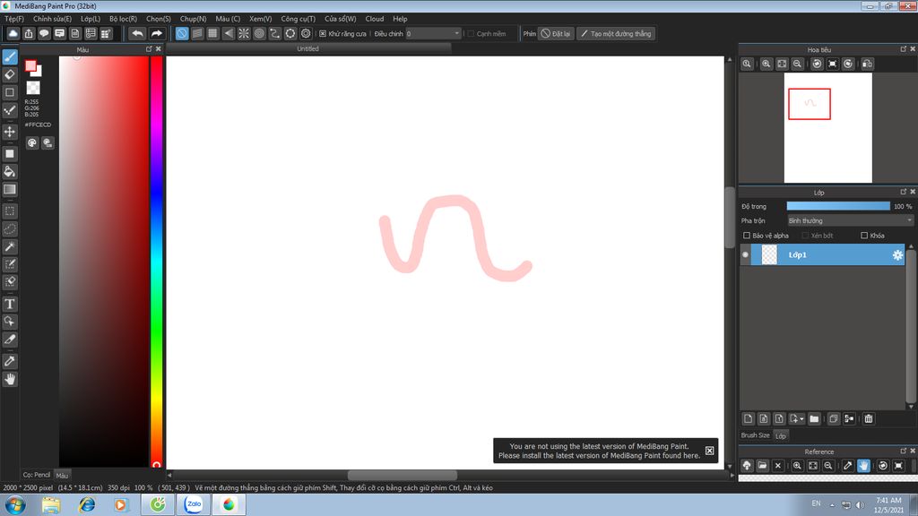Viewport: 918px width, 516px height.
Task: Dismiss the MediBang update notification
Action: pos(710,451)
